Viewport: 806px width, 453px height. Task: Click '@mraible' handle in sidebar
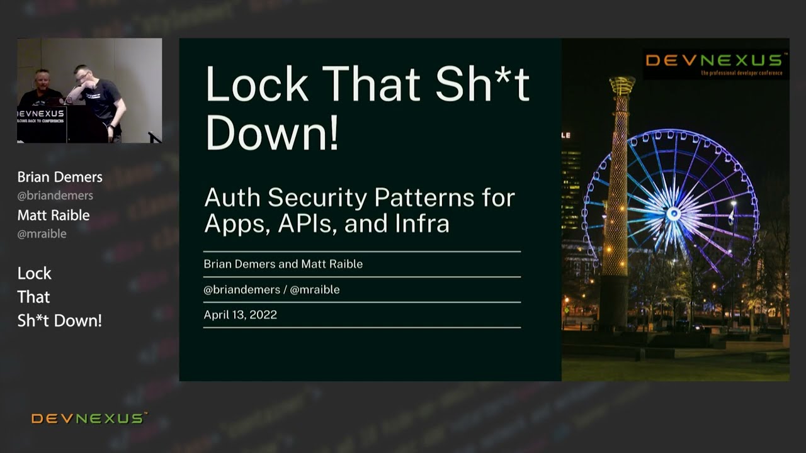(x=42, y=233)
